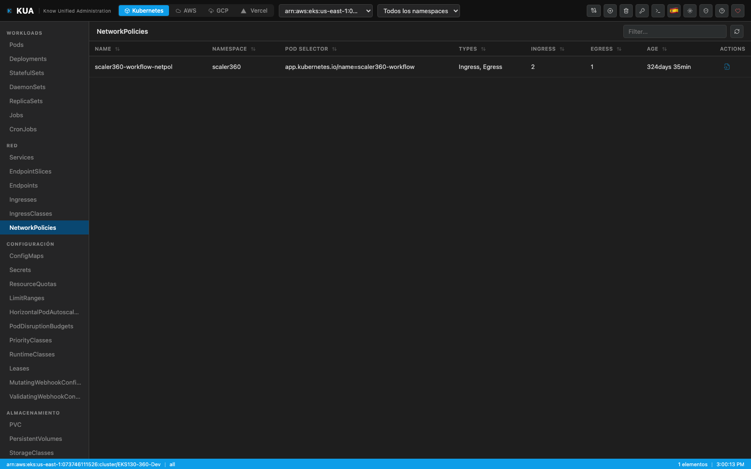Select Leases in sidebar
Viewport: 751px width, 469px height.
(x=44, y=369)
